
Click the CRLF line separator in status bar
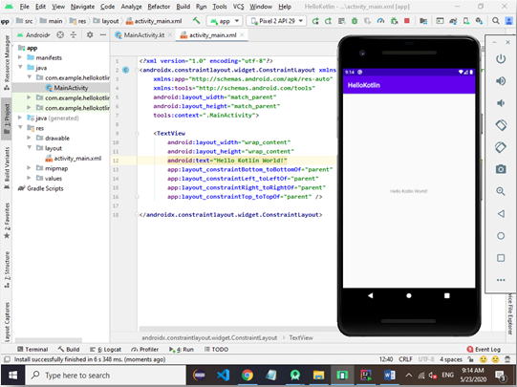point(405,359)
